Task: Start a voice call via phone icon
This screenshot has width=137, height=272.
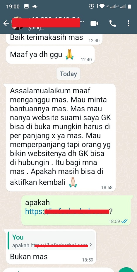Action: point(112,23)
